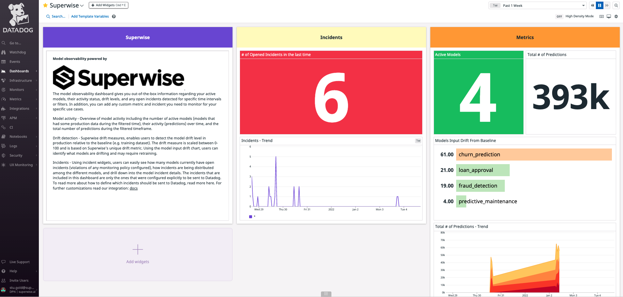623x297 pixels.
Task: Expand the Integrations submenu arrow
Action: tap(37, 108)
